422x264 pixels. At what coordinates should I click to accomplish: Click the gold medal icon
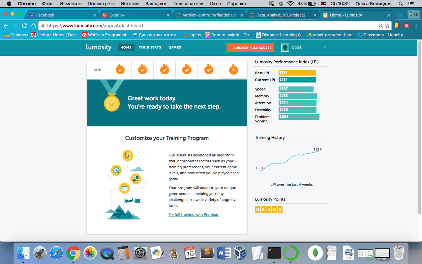click(111, 102)
